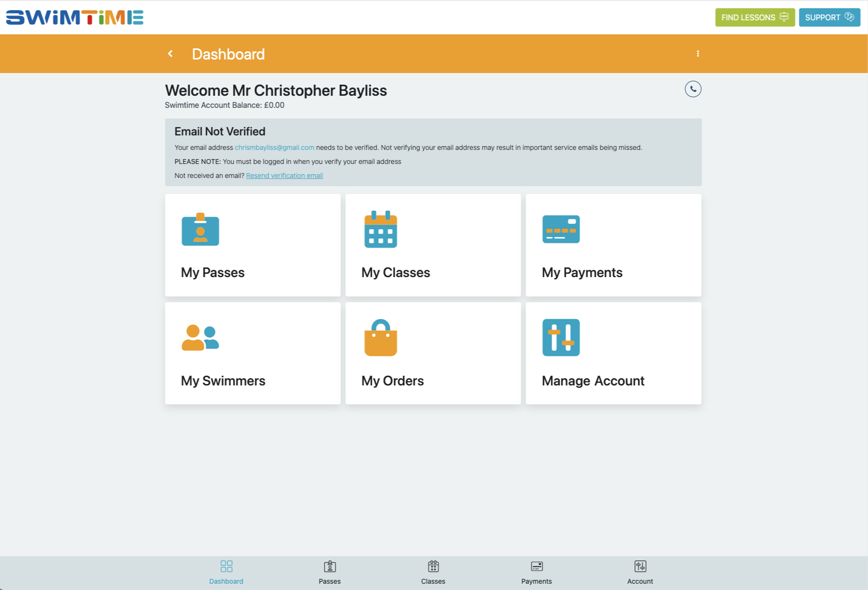Switch to the Account bottom tab
The image size is (868, 590).
pos(640,573)
